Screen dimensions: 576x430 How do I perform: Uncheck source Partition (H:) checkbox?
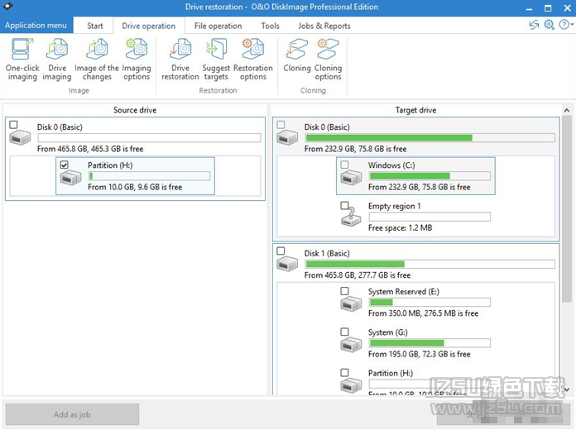coord(65,165)
